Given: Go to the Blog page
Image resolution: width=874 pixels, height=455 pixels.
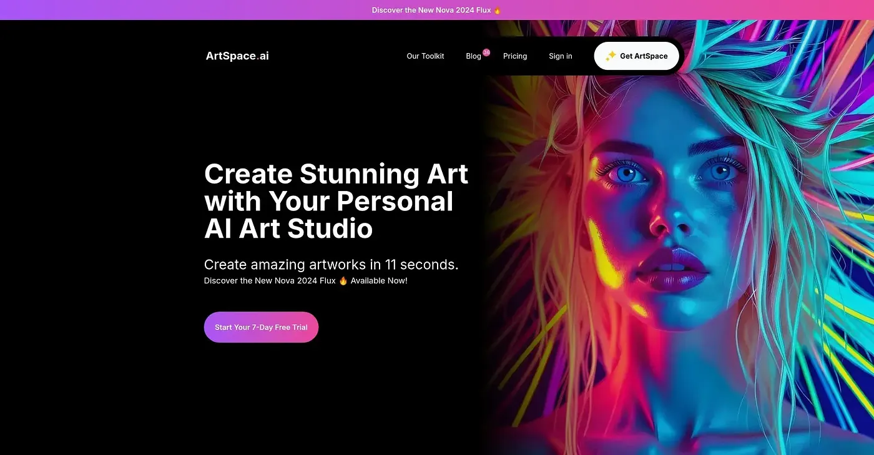Looking at the screenshot, I should tap(473, 56).
